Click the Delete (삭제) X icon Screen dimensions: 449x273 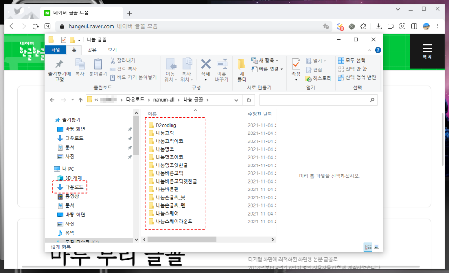click(205, 64)
